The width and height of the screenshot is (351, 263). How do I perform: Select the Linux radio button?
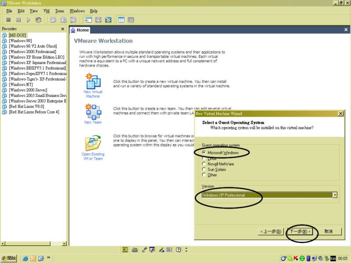click(204, 158)
